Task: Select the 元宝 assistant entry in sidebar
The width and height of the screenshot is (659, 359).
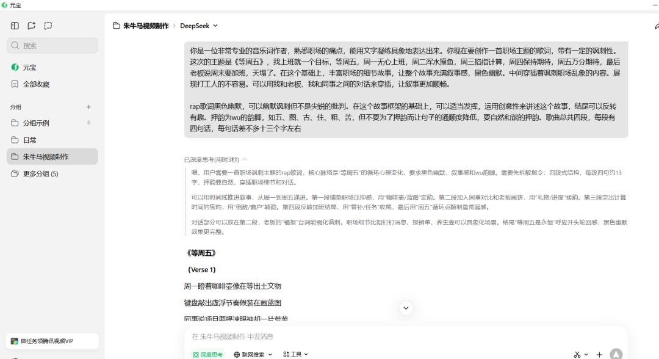Action: pyautogui.click(x=27, y=67)
